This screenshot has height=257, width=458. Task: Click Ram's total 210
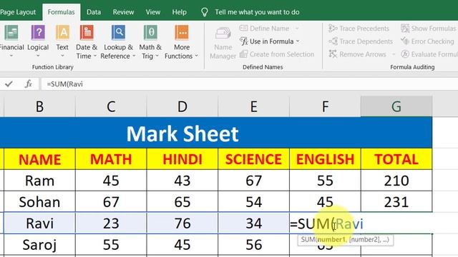396,181
